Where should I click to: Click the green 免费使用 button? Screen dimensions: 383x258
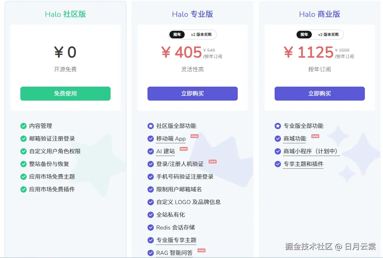coord(65,94)
